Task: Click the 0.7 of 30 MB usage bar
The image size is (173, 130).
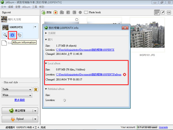Action: [x=147, y=127]
